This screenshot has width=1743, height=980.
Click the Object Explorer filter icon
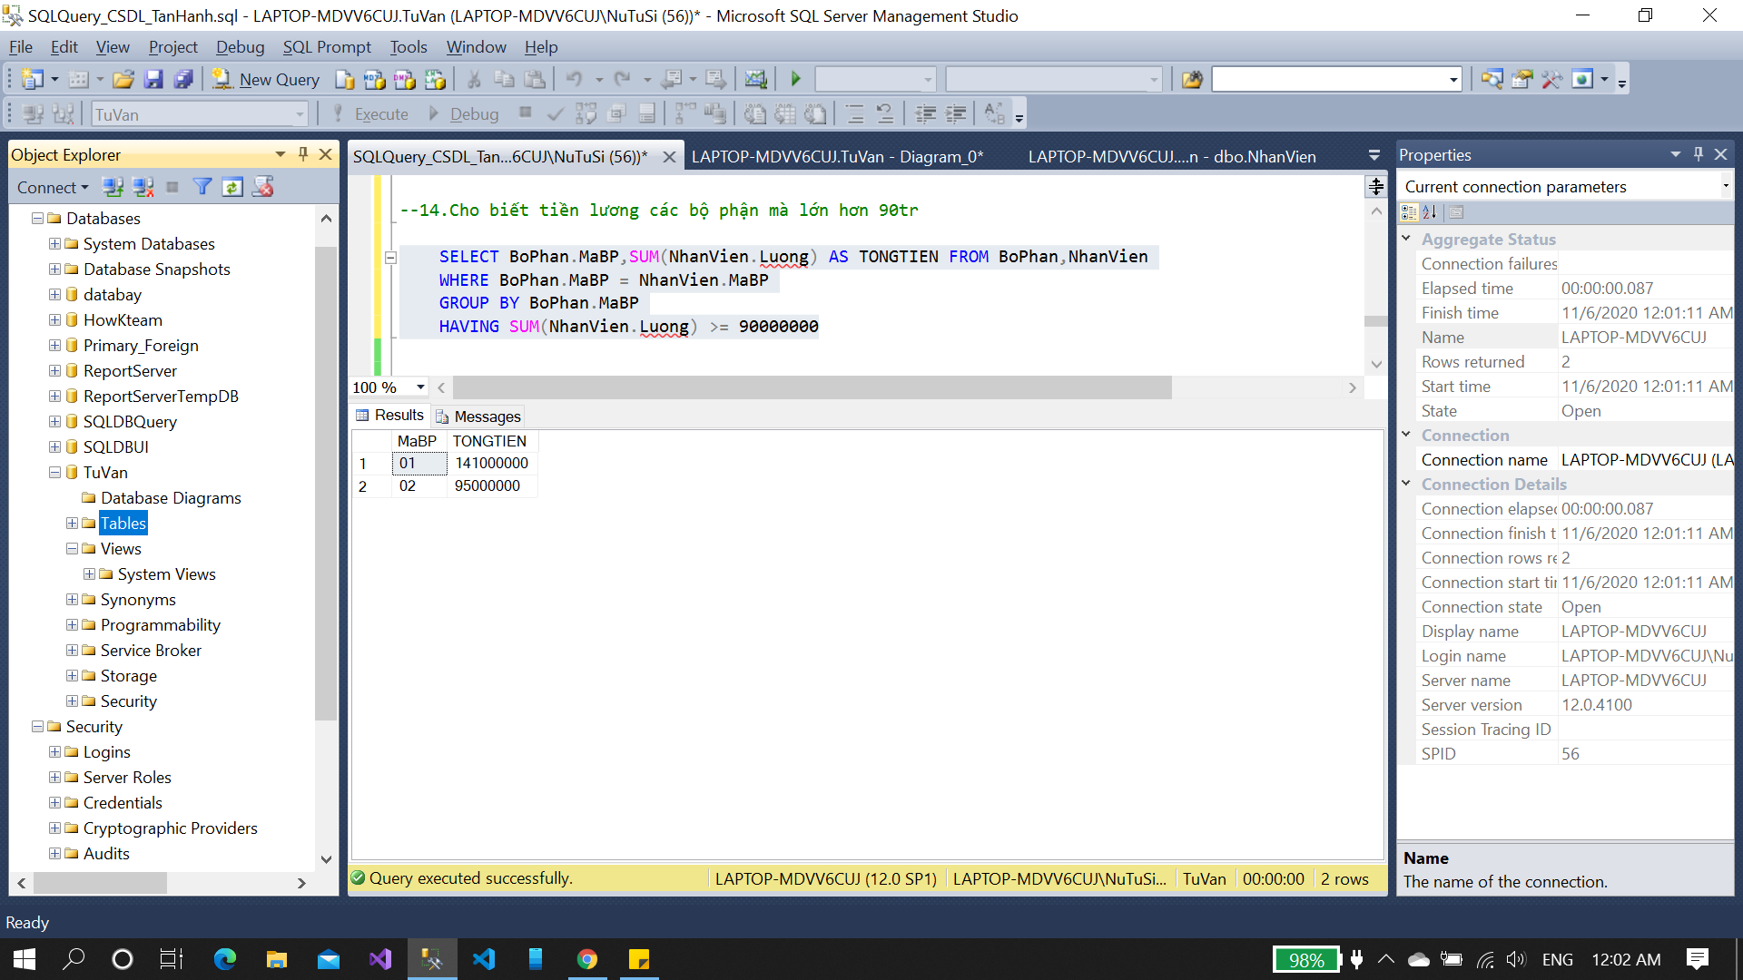pos(202,187)
